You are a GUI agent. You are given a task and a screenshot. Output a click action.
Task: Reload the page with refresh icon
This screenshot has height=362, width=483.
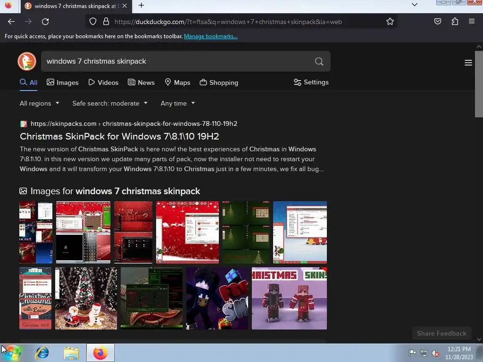pos(45,22)
